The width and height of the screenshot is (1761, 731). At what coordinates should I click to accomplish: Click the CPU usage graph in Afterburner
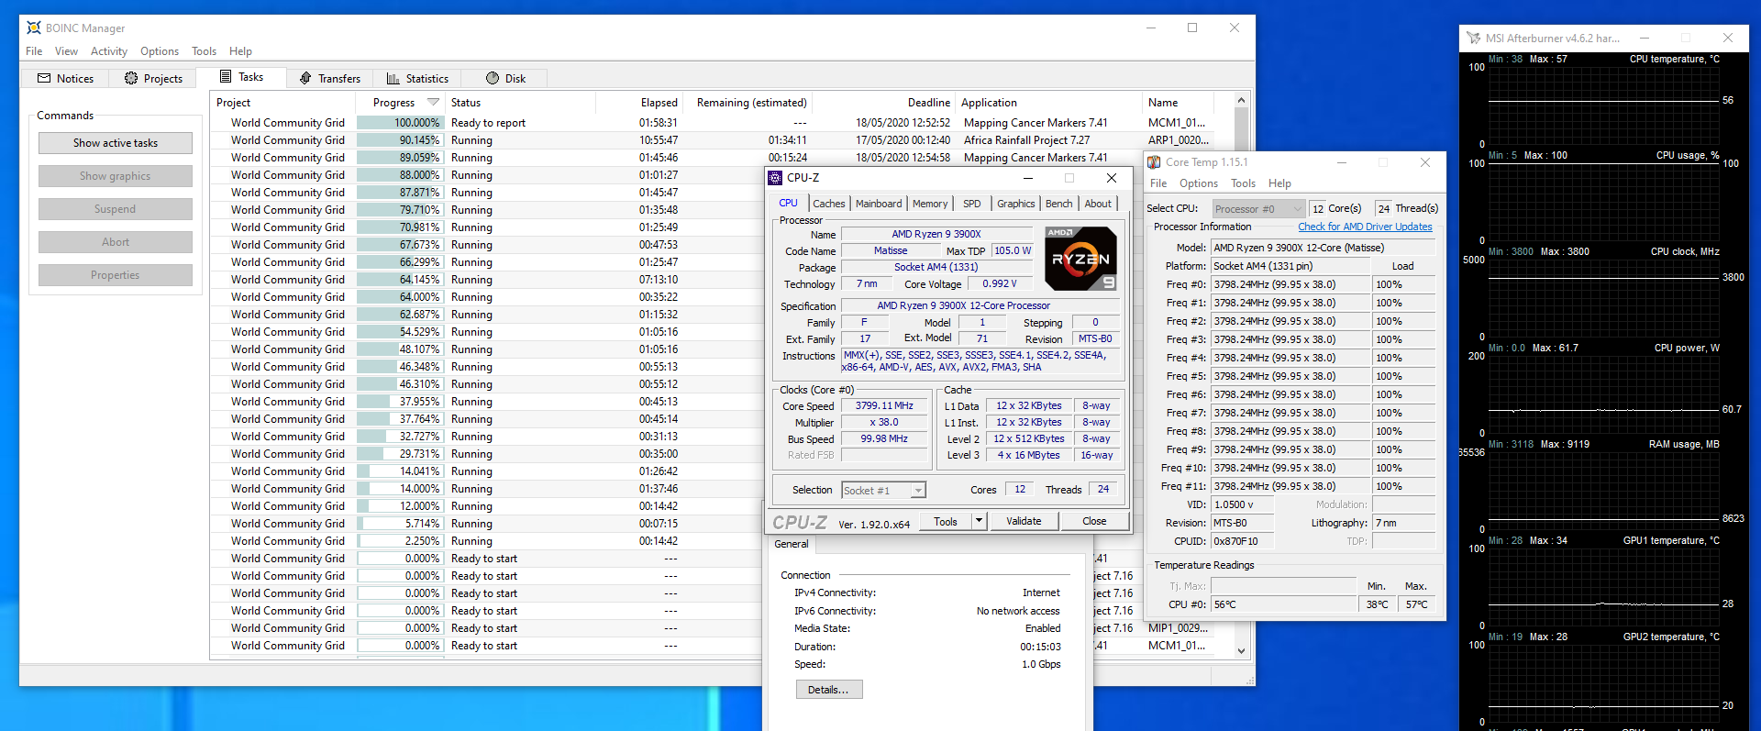click(1603, 201)
